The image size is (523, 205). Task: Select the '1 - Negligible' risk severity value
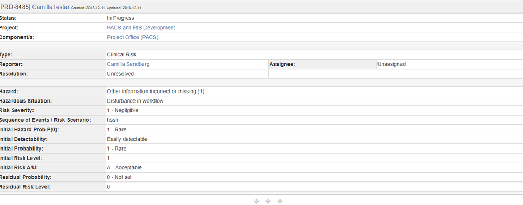(123, 111)
